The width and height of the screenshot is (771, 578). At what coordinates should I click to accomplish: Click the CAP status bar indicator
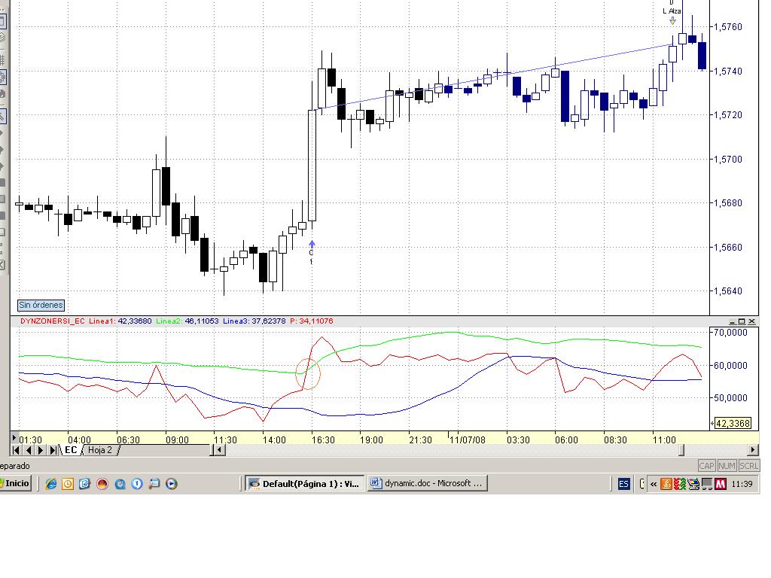coord(706,466)
